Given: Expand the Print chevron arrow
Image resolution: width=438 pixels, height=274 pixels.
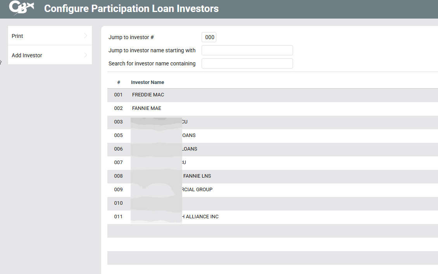Looking at the screenshot, I should coord(85,36).
